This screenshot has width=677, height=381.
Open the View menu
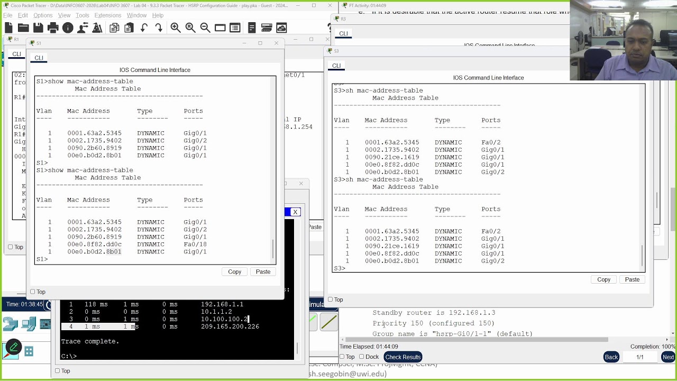[64, 15]
